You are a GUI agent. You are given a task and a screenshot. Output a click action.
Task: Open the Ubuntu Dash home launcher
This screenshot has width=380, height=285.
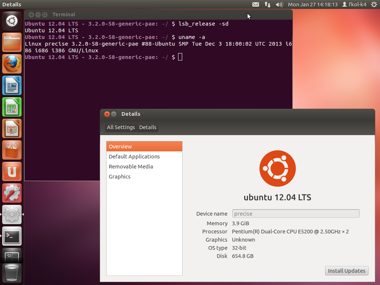tap(12, 21)
